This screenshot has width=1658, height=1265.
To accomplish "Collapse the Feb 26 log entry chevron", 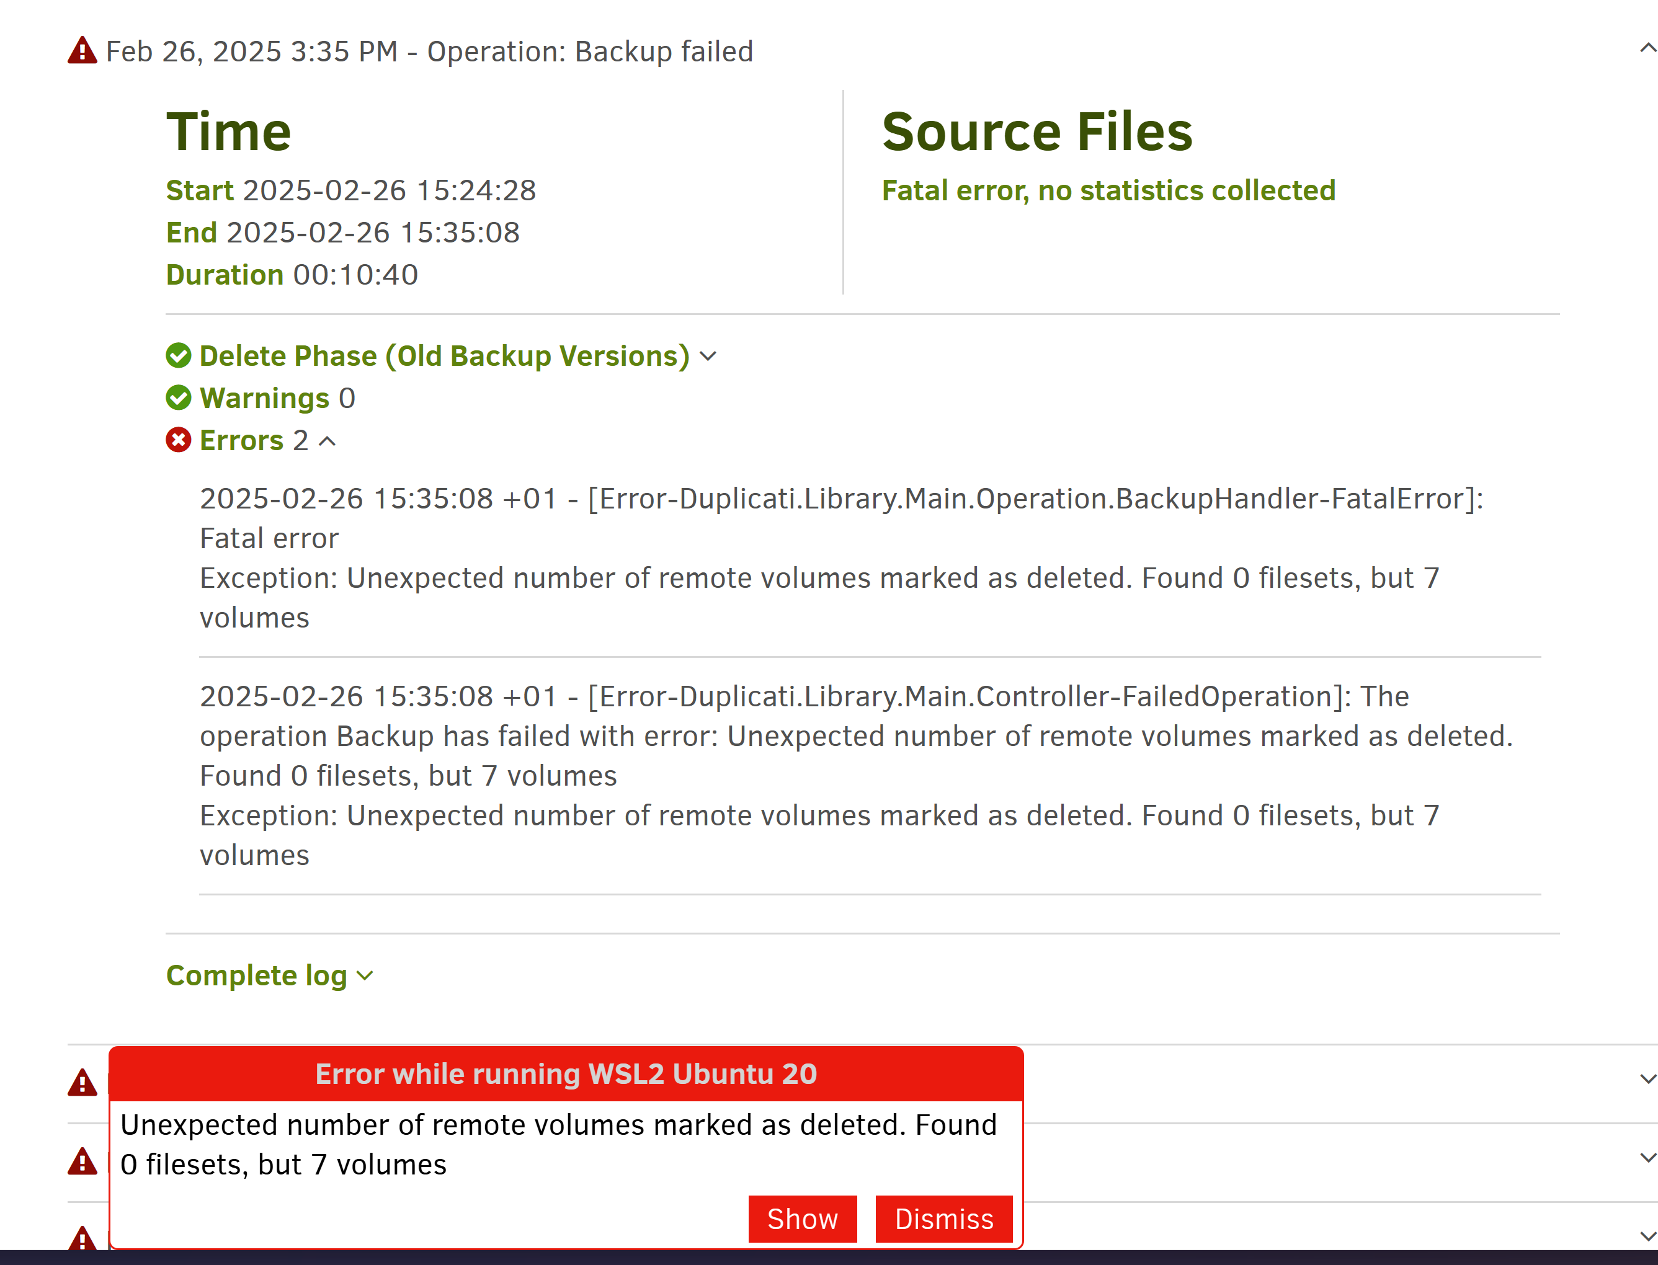I will coord(1647,48).
